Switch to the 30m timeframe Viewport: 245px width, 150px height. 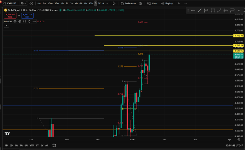coord(57,4)
